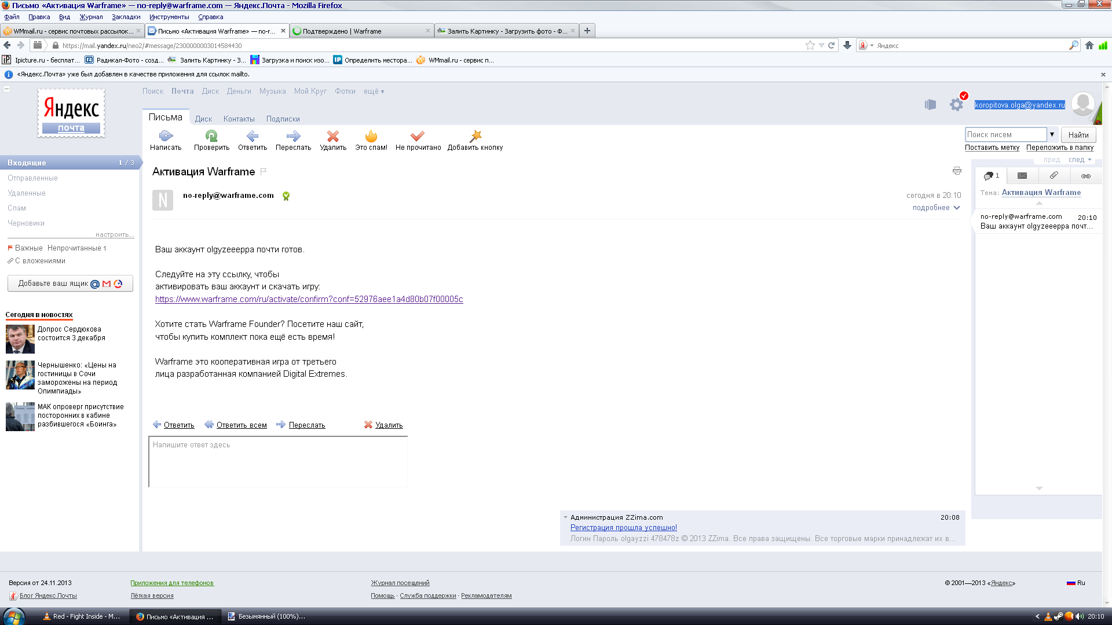The image size is (1112, 625).
Task: Flag the Активация Warframe subject as important
Action: (264, 171)
